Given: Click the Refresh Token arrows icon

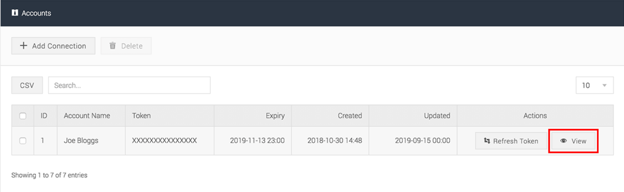Looking at the screenshot, I should (x=487, y=141).
